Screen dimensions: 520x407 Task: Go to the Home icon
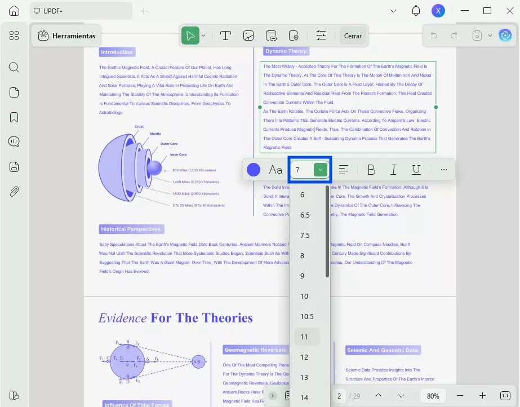click(14, 11)
